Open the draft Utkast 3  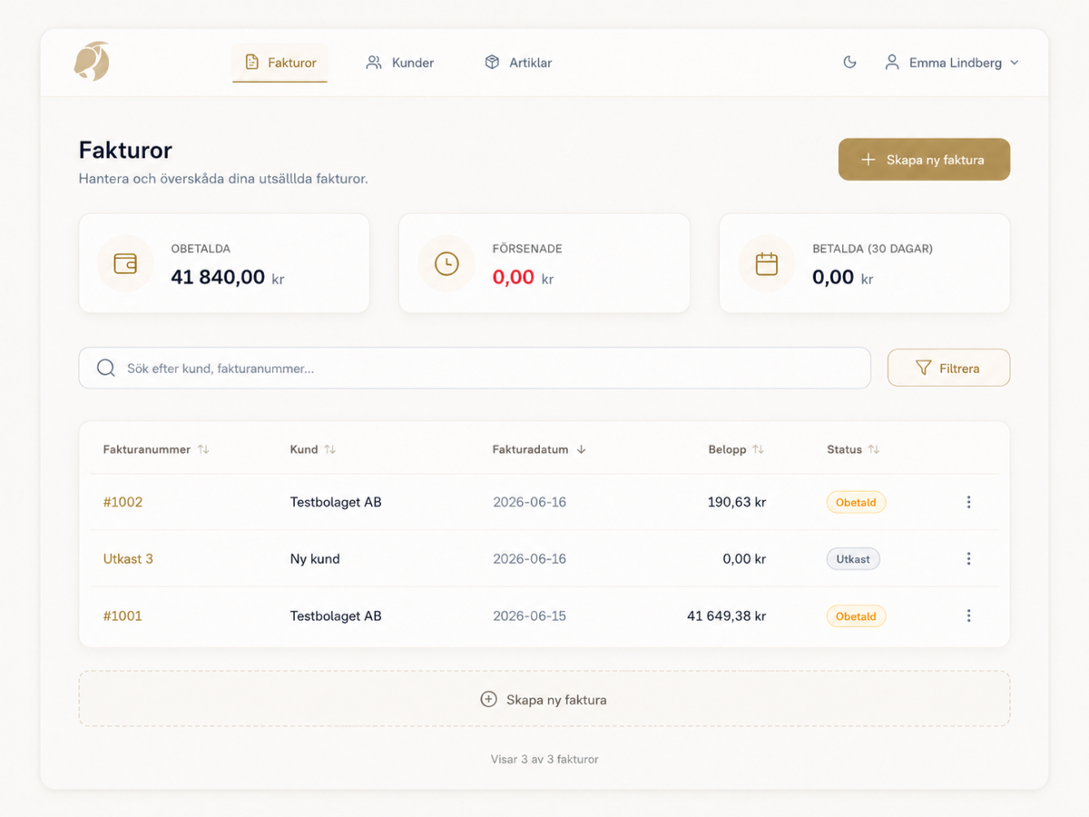point(128,559)
